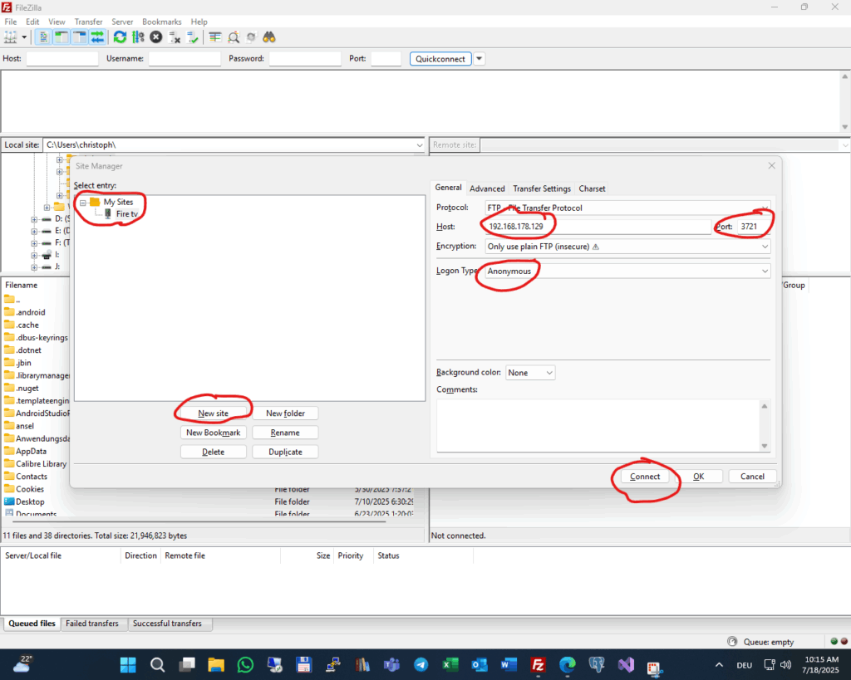The image size is (851, 680).
Task: Click the New Bookmark button
Action: point(214,433)
